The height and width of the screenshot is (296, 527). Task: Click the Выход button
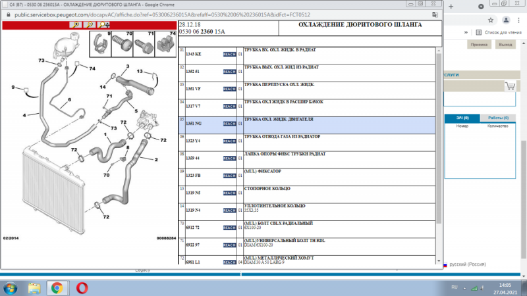tap(505, 44)
